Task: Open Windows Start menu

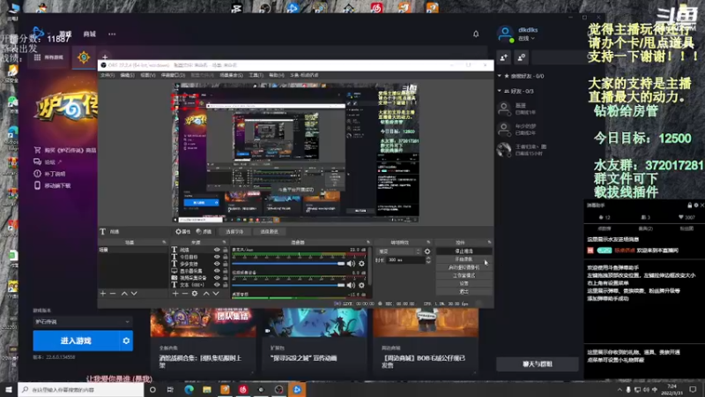Action: [x=9, y=389]
